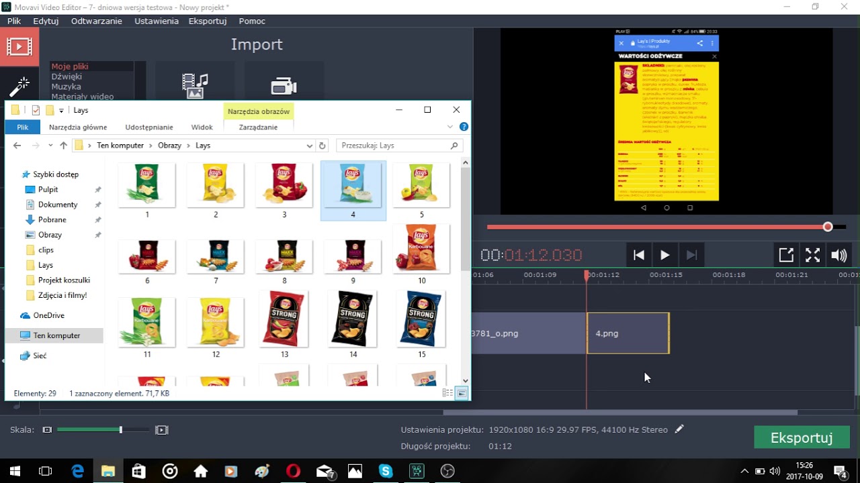Screen dimensions: 860x483
Task: Click the Przeszukaj: Lays search field
Action: point(400,146)
